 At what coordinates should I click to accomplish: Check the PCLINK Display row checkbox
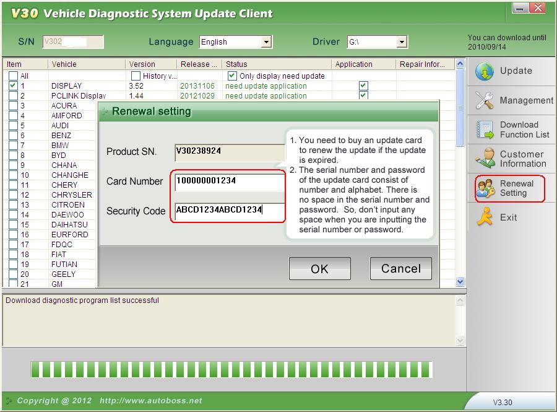[x=13, y=95]
